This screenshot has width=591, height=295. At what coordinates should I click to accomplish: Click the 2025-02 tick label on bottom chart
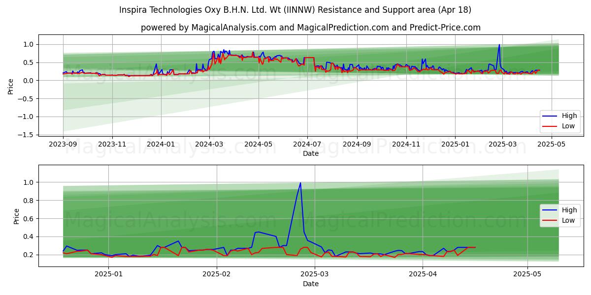[217, 275]
